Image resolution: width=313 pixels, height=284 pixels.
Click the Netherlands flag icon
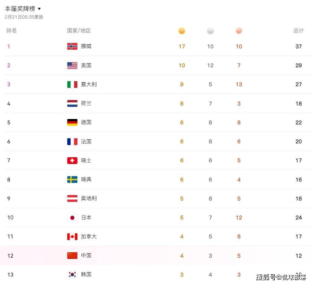72,103
